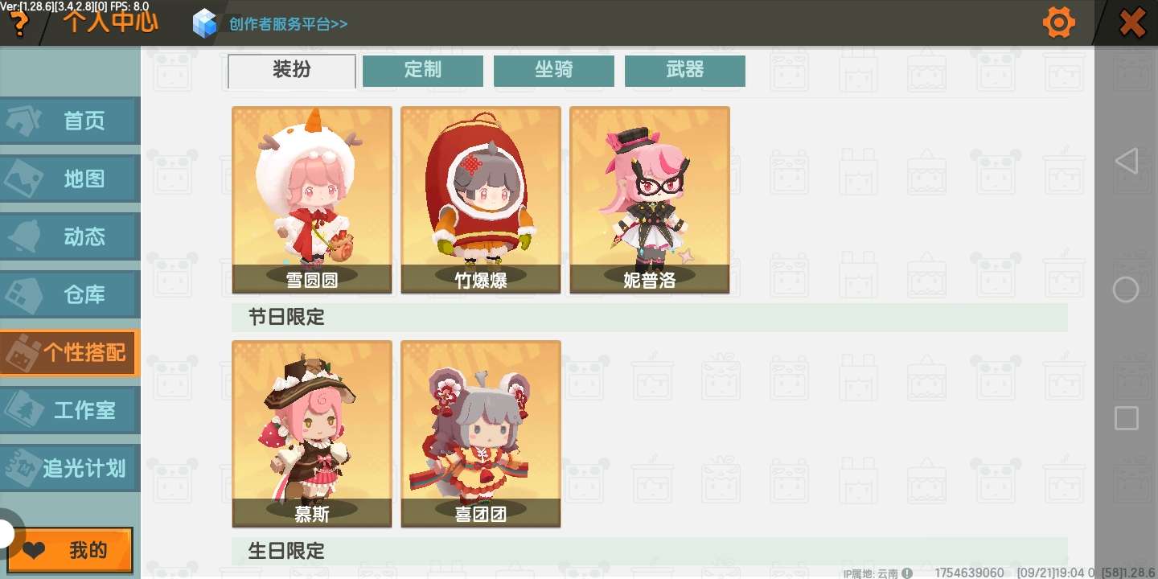Open the 创作者服务平台>> link
This screenshot has height=579, width=1158.
pos(288,23)
